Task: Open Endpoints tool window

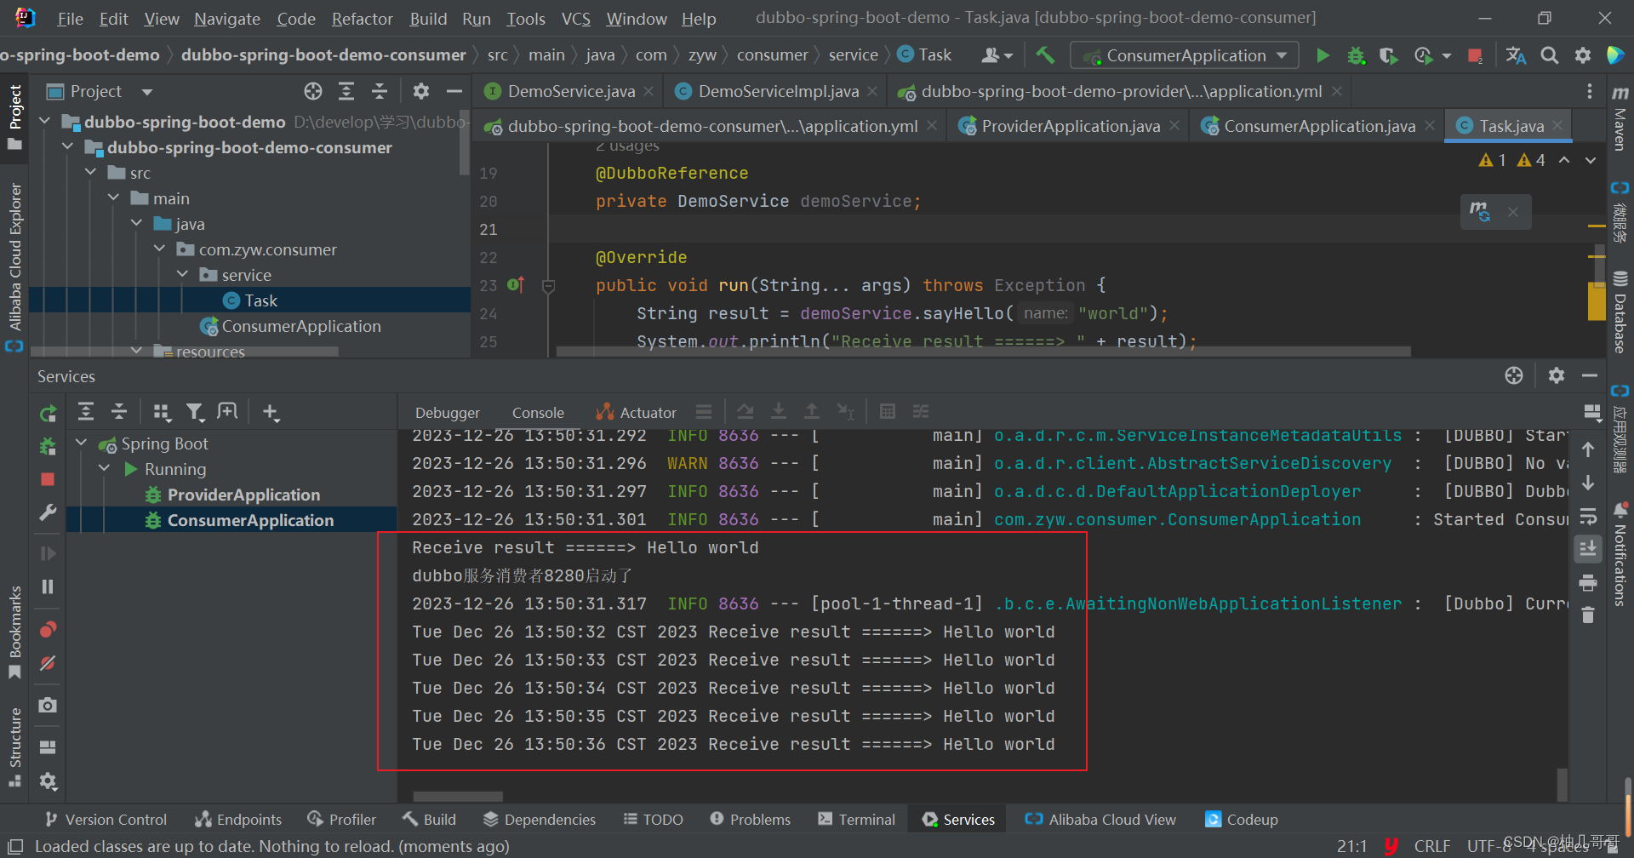Action: [x=238, y=820]
